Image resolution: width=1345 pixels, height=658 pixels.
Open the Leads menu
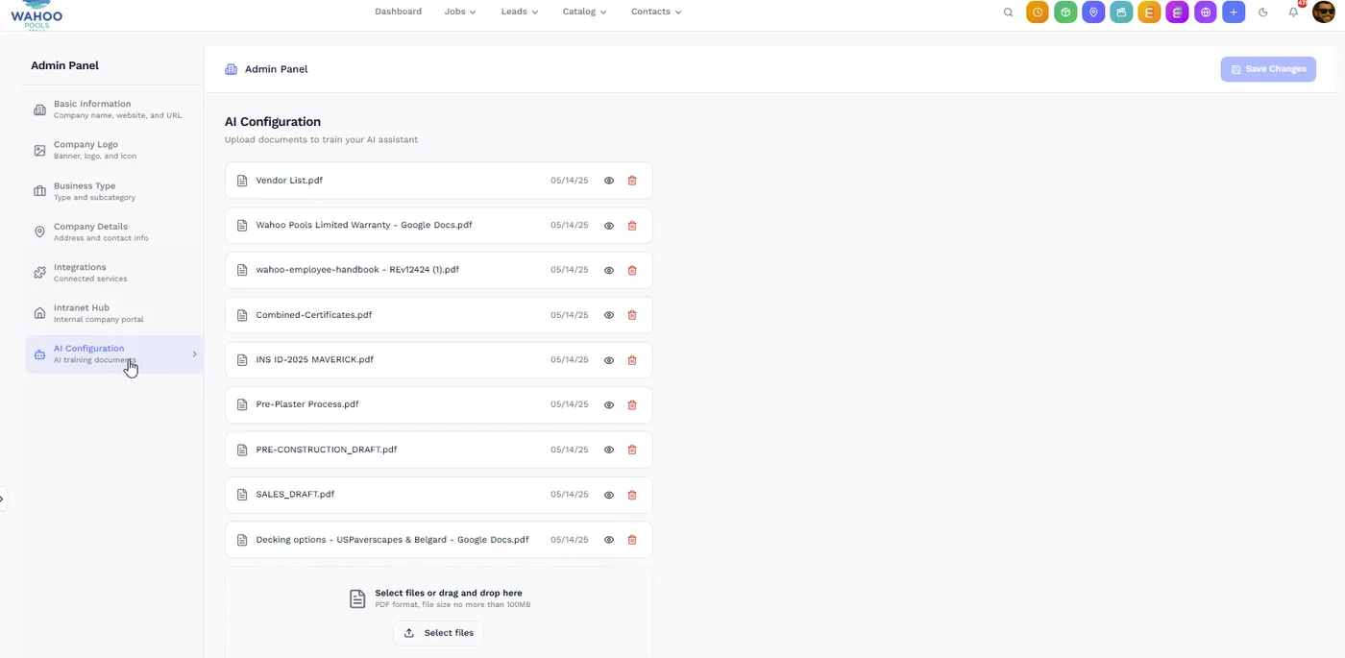(519, 12)
